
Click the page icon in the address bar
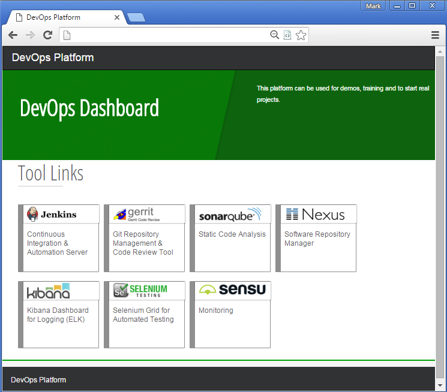click(67, 35)
